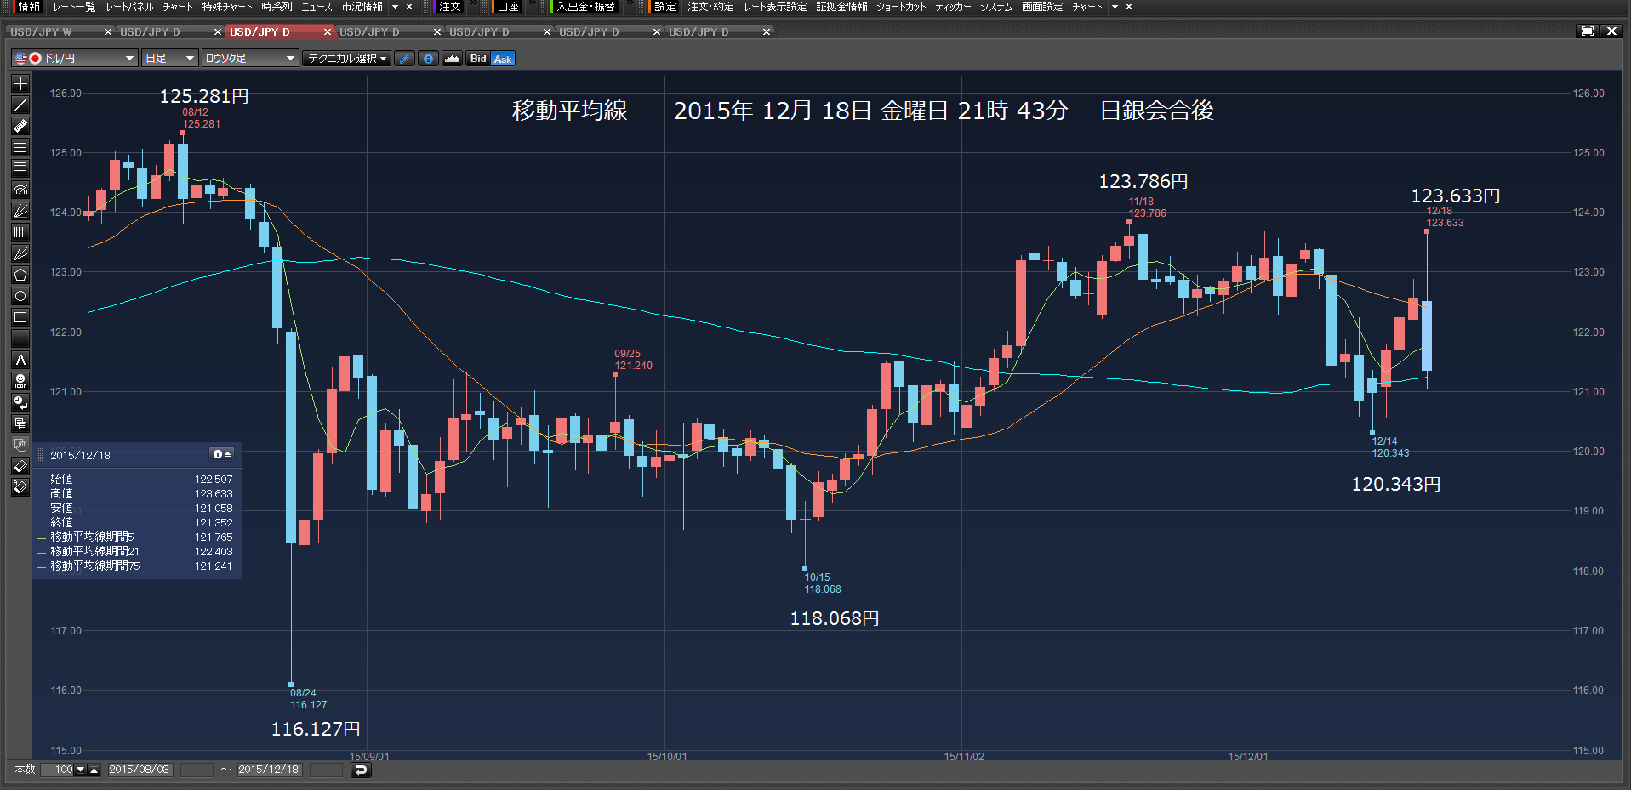Click the copy objects icon
The height and width of the screenshot is (790, 1631).
[20, 423]
